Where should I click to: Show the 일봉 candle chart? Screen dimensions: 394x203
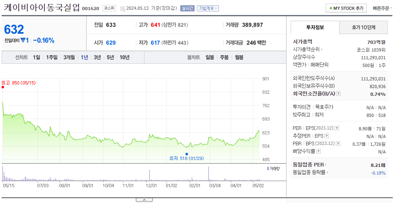[x=210, y=57]
